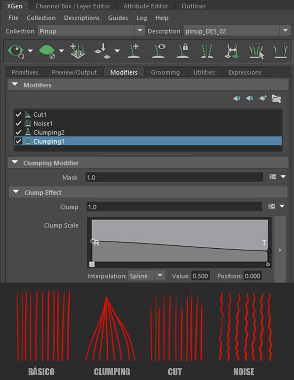
Task: Toggle the Clumping2 modifier checkbox
Action: point(19,132)
